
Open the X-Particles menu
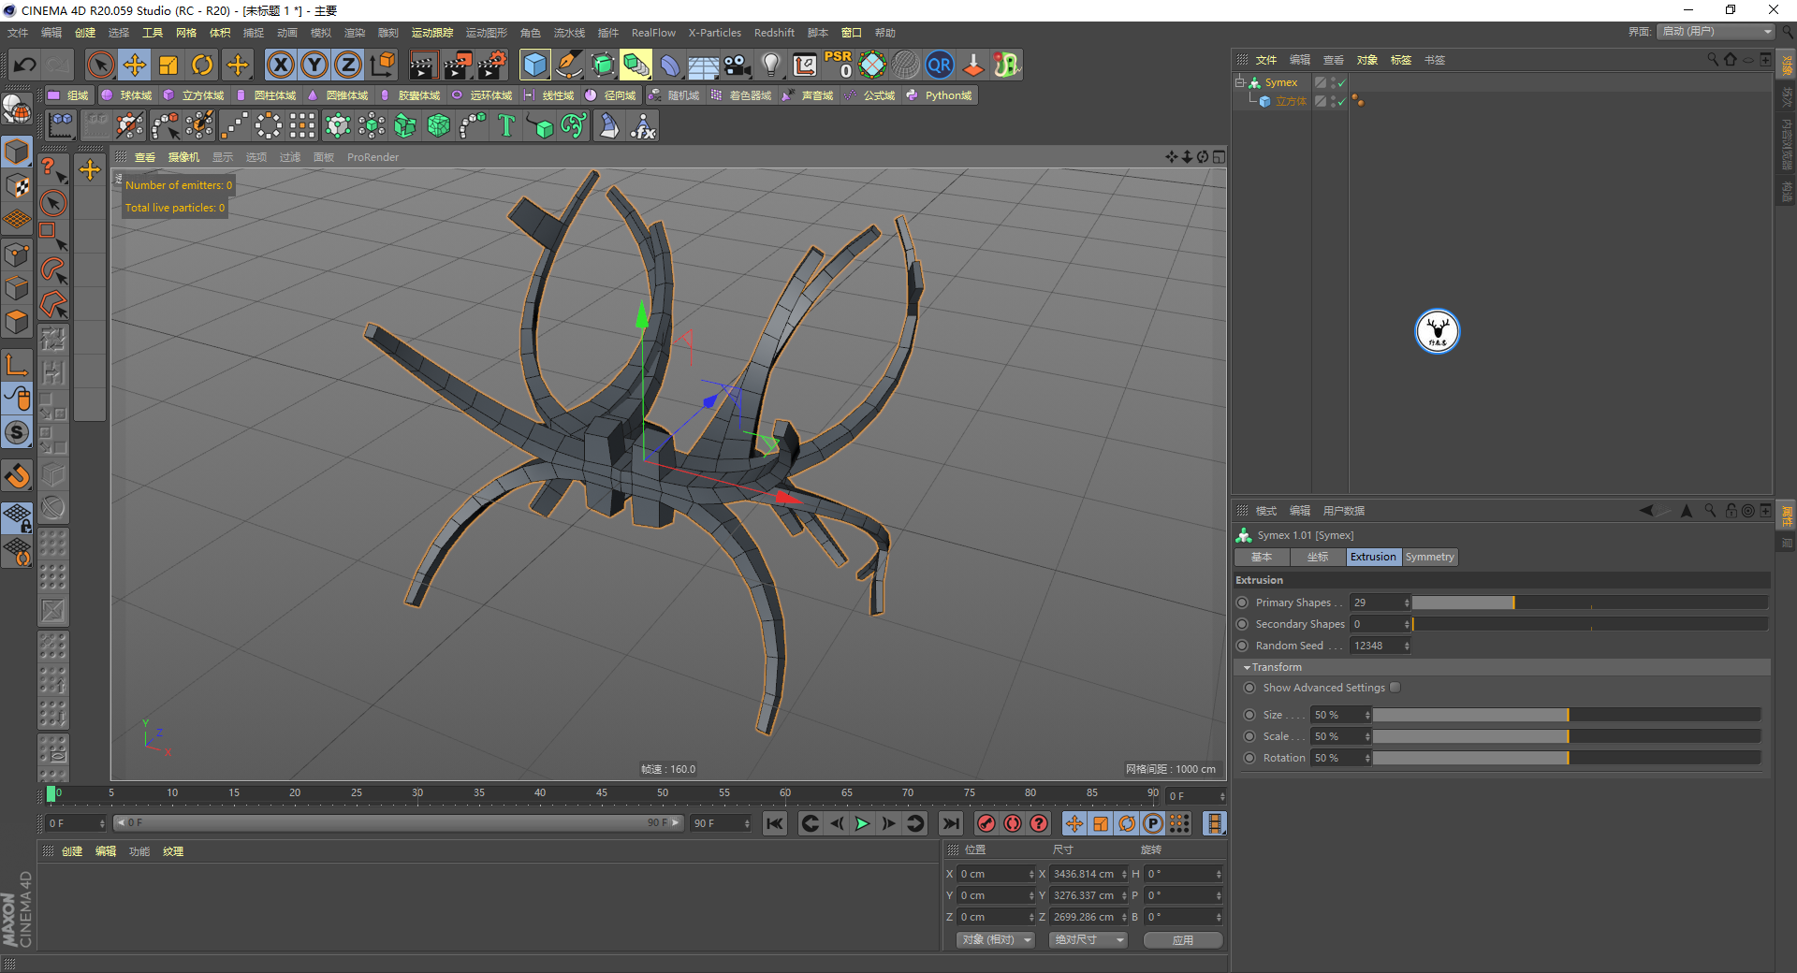715,33
